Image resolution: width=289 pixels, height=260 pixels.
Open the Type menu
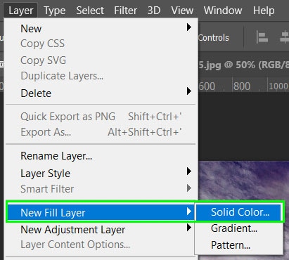click(x=55, y=11)
